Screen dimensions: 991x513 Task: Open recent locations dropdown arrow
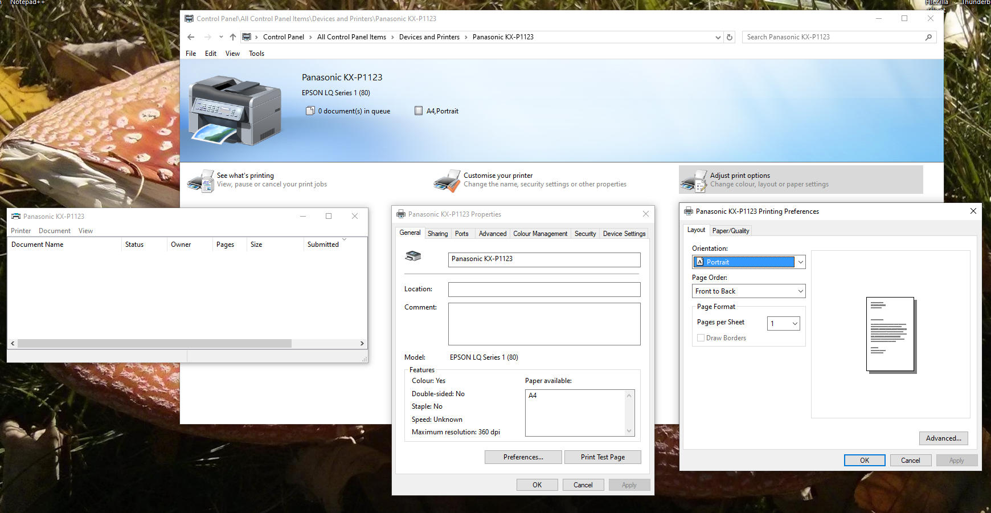(221, 37)
